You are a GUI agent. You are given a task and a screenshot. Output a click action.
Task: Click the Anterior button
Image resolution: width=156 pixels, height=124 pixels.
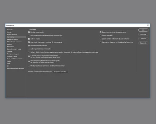(x=143, y=39)
